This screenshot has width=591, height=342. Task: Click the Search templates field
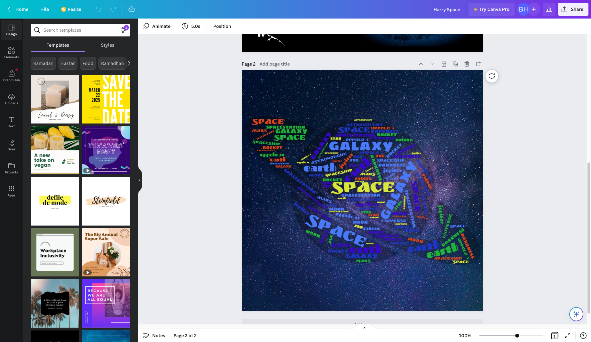click(80, 30)
